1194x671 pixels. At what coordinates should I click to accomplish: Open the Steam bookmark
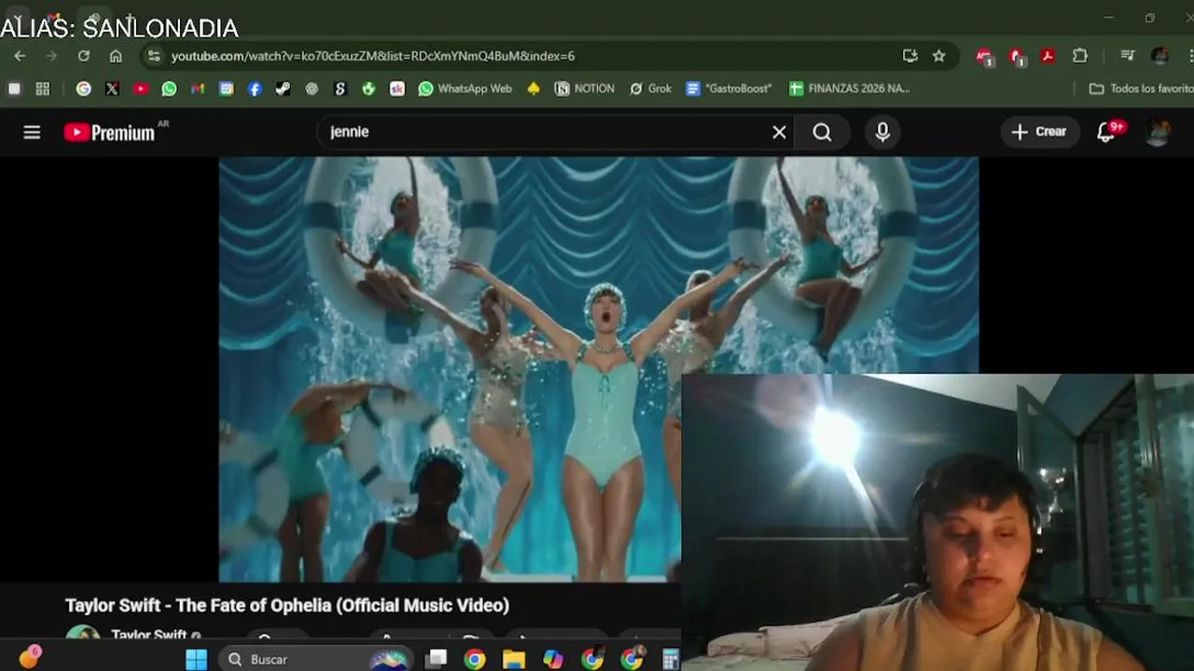(283, 89)
